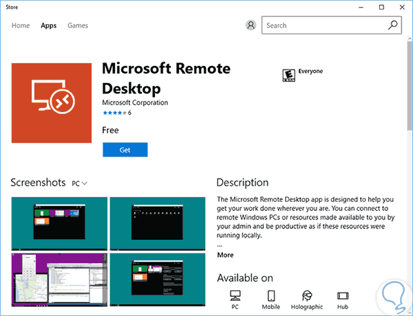This screenshot has height=316, width=413.
Task: Open the PC screenshots platform dropdown
Action: point(79,183)
